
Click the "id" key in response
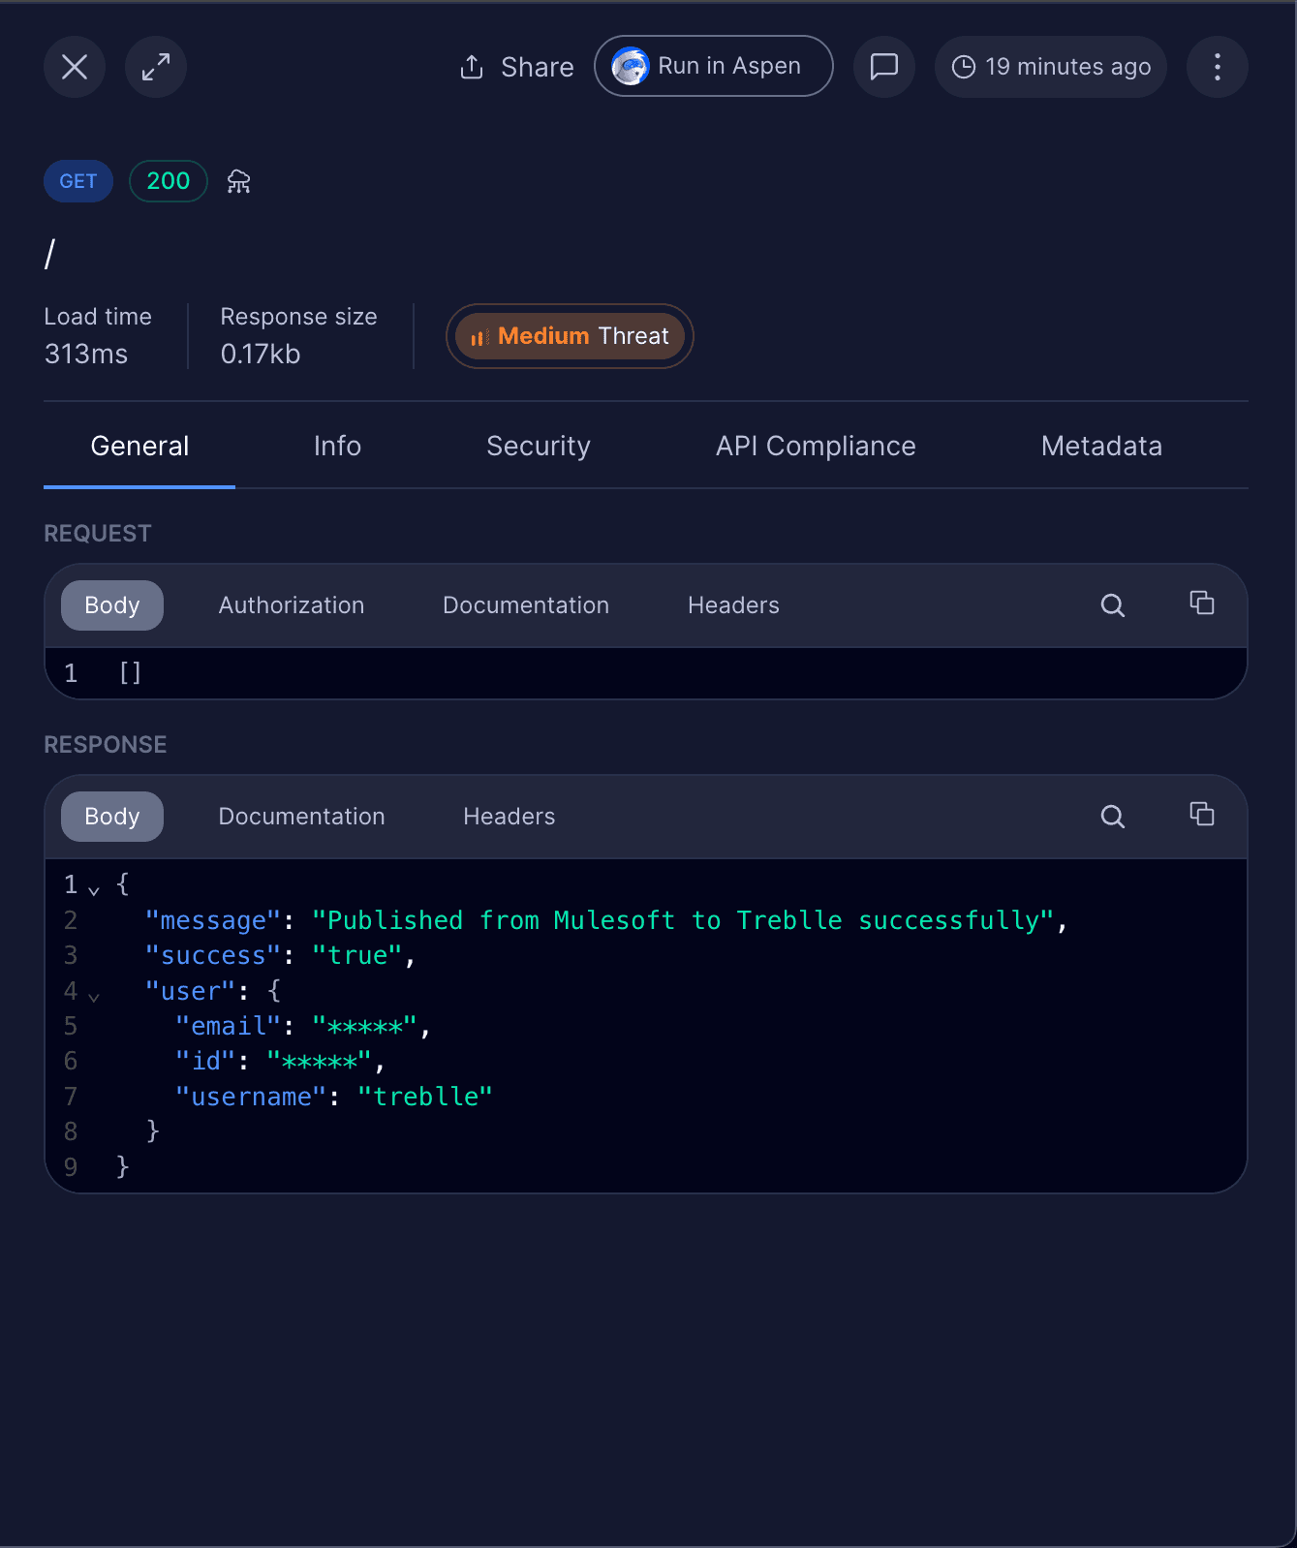(x=205, y=1061)
